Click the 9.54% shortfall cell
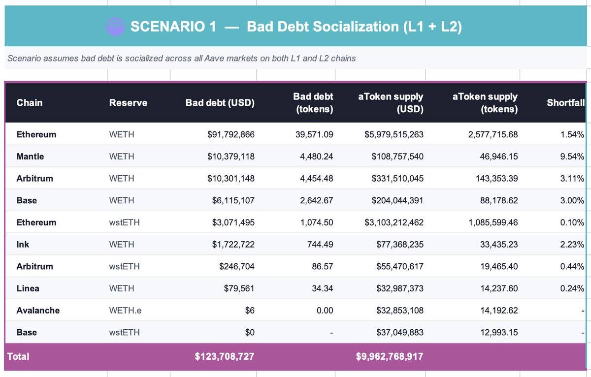 point(572,157)
